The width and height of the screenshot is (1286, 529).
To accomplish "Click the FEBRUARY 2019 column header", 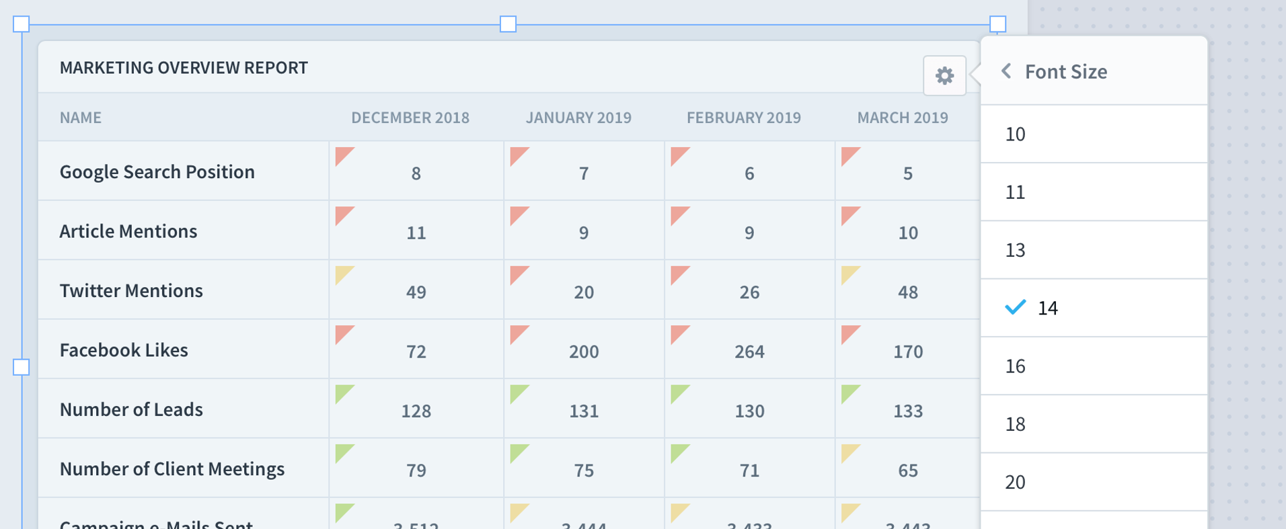I will pyautogui.click(x=744, y=118).
